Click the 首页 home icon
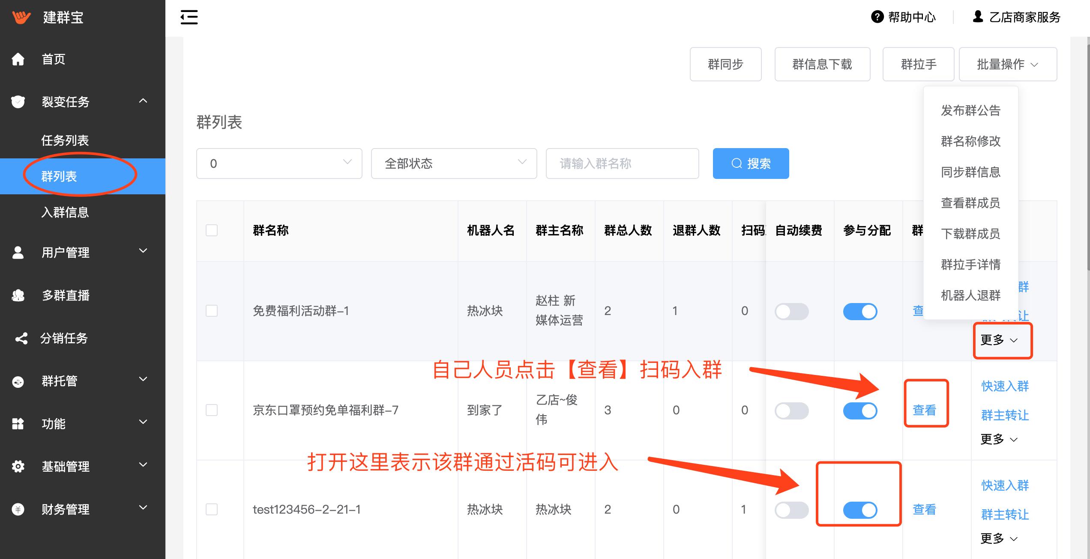Image resolution: width=1090 pixels, height=559 pixels. coord(18,59)
